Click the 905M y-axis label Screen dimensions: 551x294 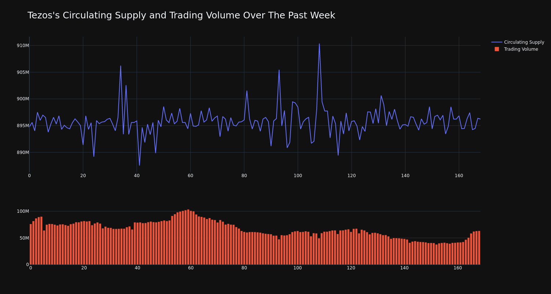pyautogui.click(x=23, y=72)
